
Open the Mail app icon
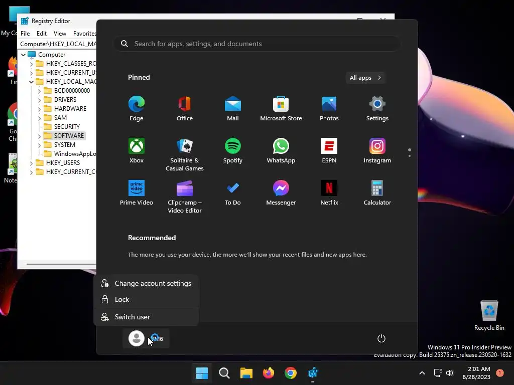233,108
